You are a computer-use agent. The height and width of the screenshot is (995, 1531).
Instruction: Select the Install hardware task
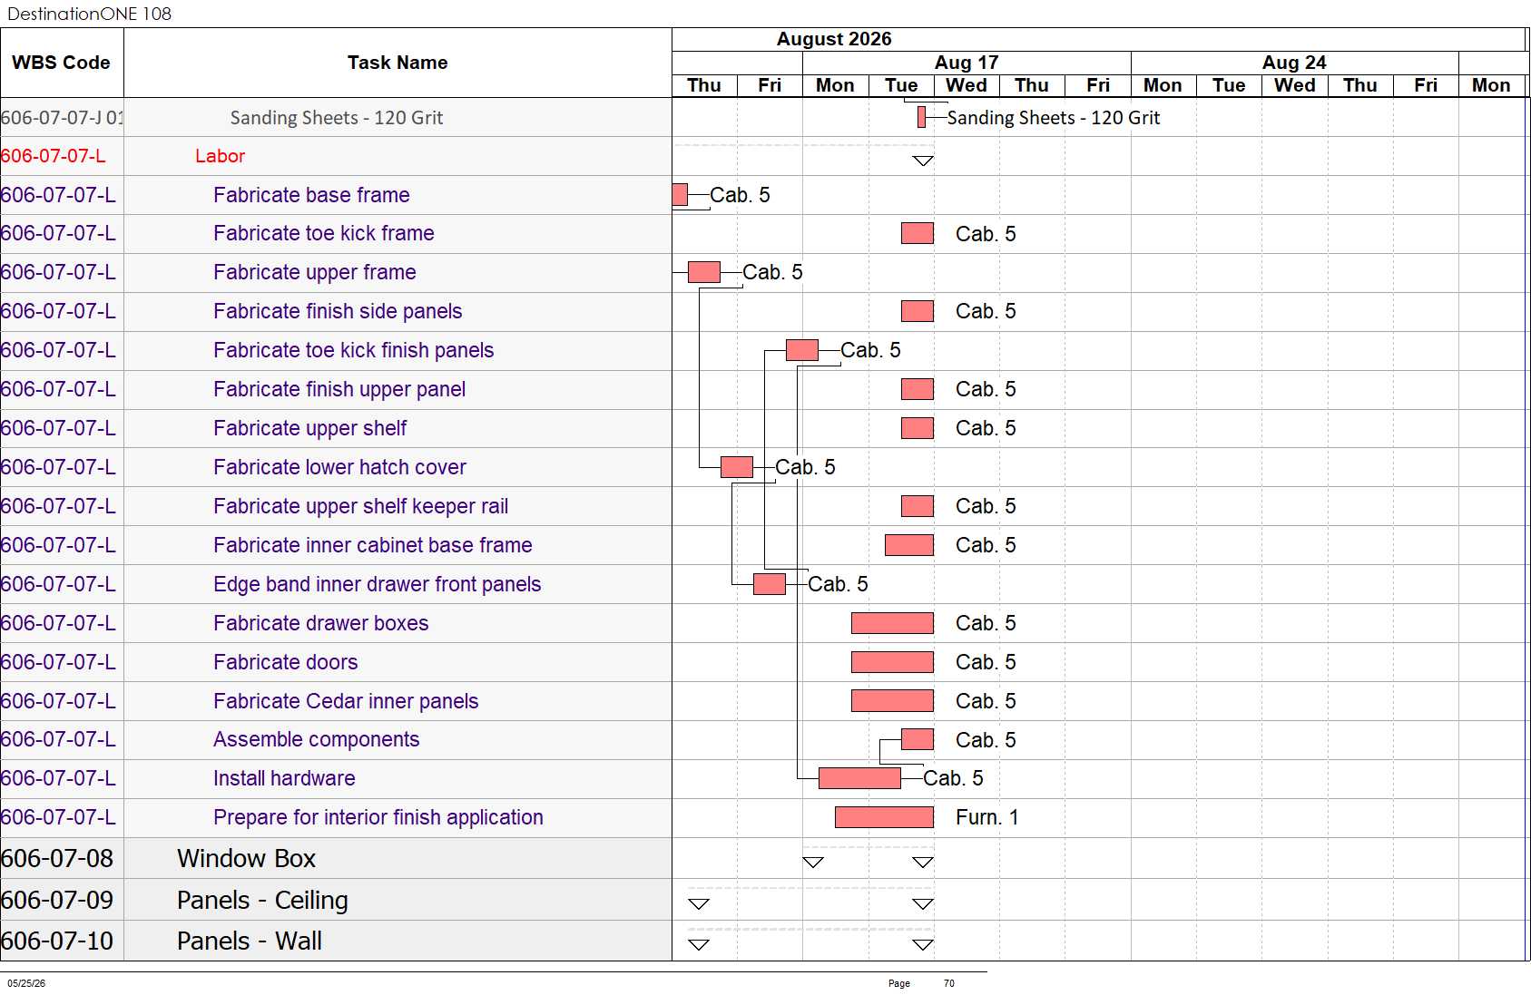284,778
